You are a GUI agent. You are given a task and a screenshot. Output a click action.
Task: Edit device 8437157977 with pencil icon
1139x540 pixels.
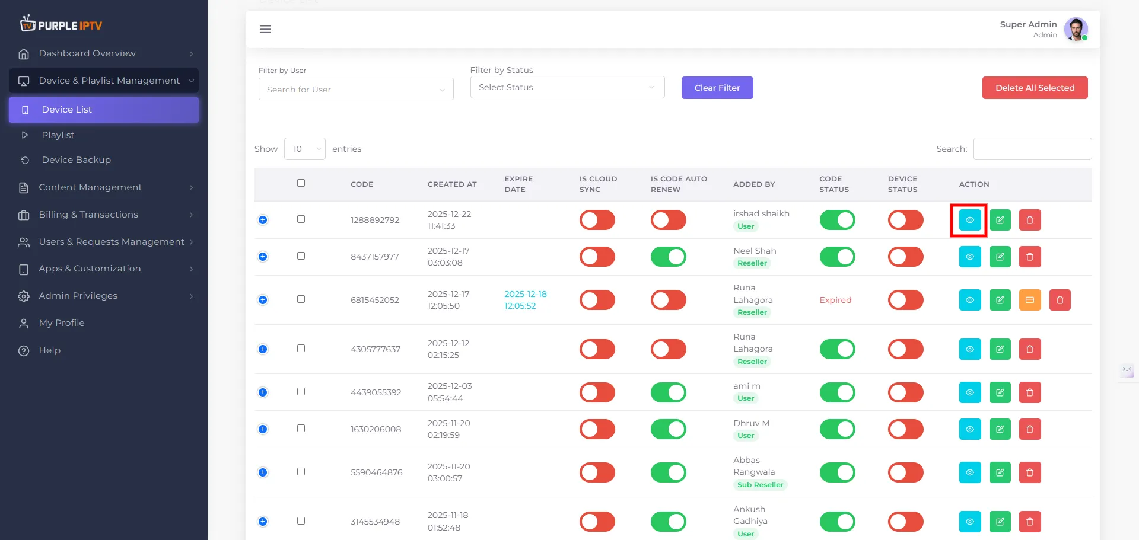(x=1000, y=257)
